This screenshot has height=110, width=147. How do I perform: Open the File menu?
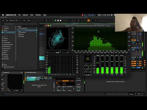(19, 15)
